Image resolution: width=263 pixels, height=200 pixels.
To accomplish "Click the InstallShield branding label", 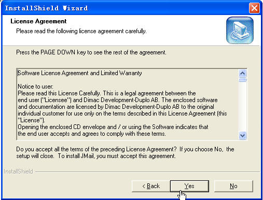I will (18, 172).
